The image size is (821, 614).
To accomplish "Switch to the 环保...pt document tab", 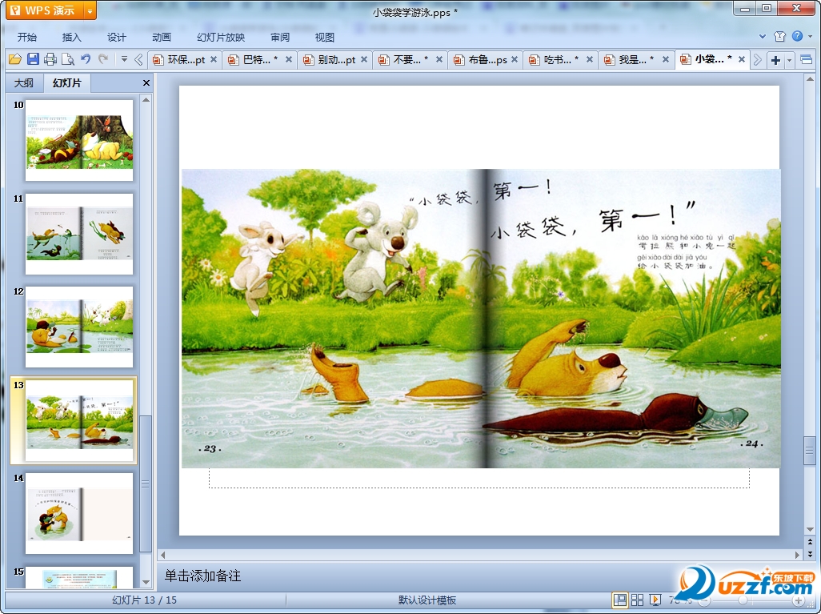I will [x=179, y=60].
